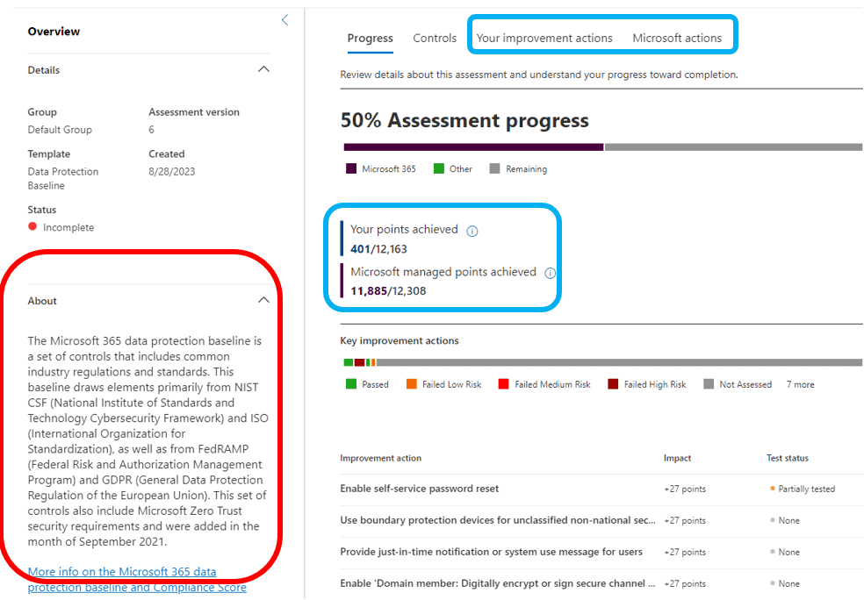The height and width of the screenshot is (600, 864).
Task: Click the Passed green legend swatch
Action: point(351,383)
